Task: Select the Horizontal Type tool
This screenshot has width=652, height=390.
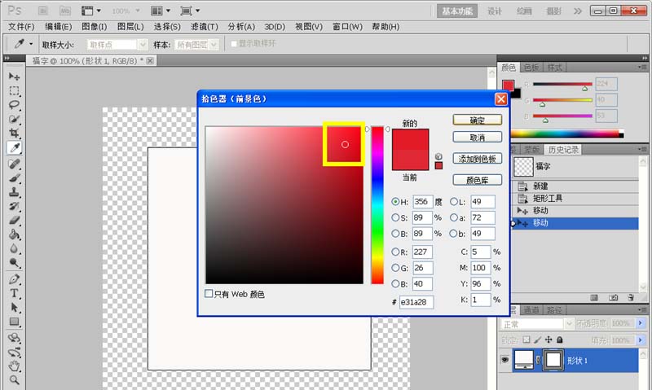Action: coord(14,293)
